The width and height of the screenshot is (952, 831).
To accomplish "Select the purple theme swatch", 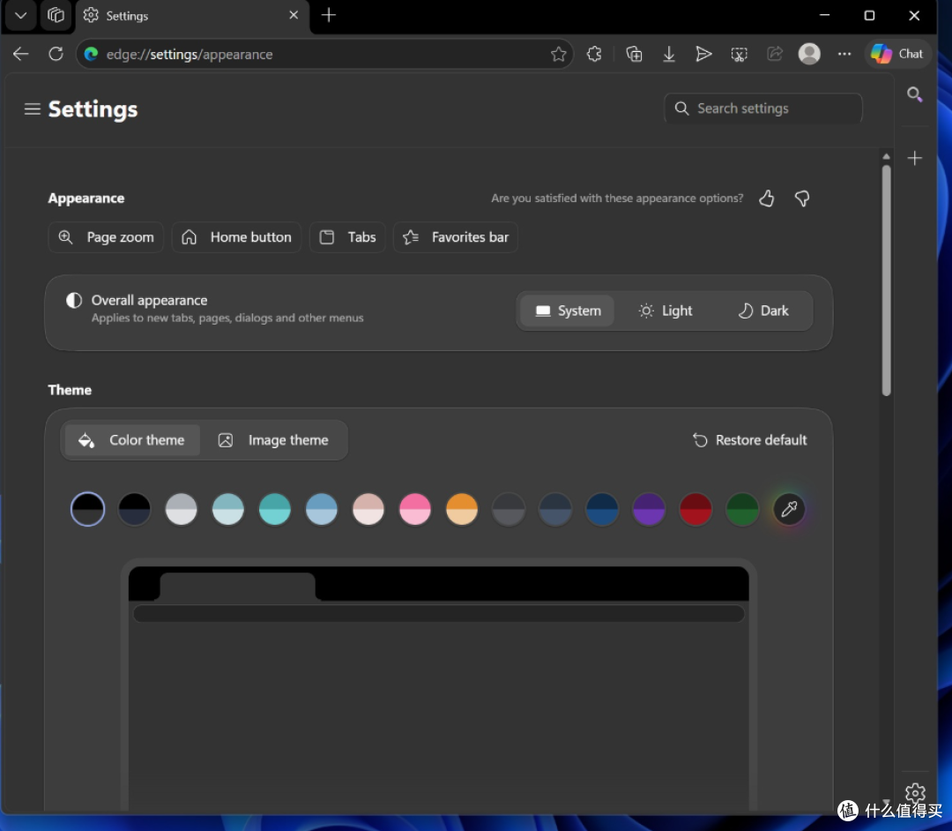I will (x=649, y=509).
